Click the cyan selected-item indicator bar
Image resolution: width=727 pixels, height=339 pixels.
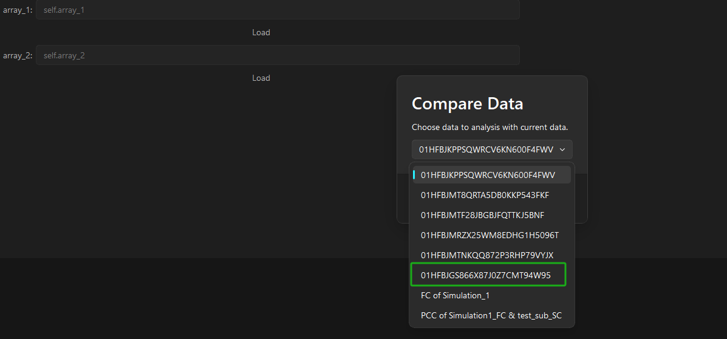pos(414,175)
